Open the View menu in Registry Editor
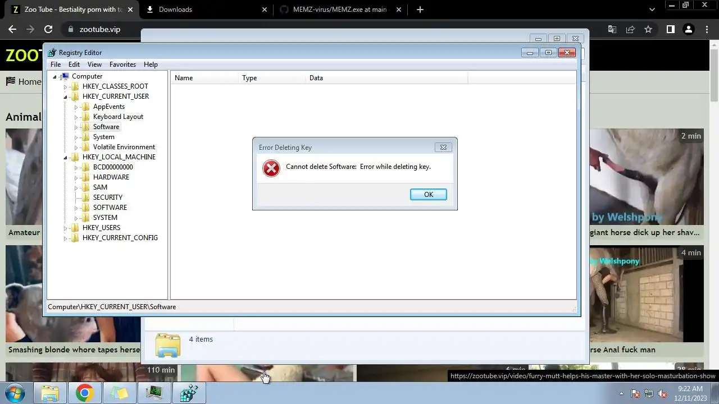This screenshot has width=719, height=404. click(x=94, y=65)
